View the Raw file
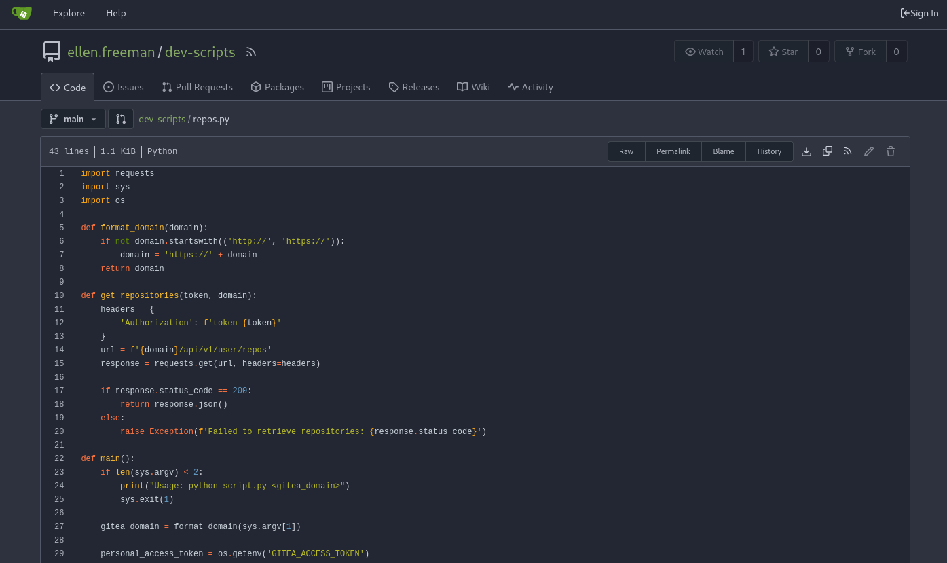The width and height of the screenshot is (947, 563). [x=627, y=151]
